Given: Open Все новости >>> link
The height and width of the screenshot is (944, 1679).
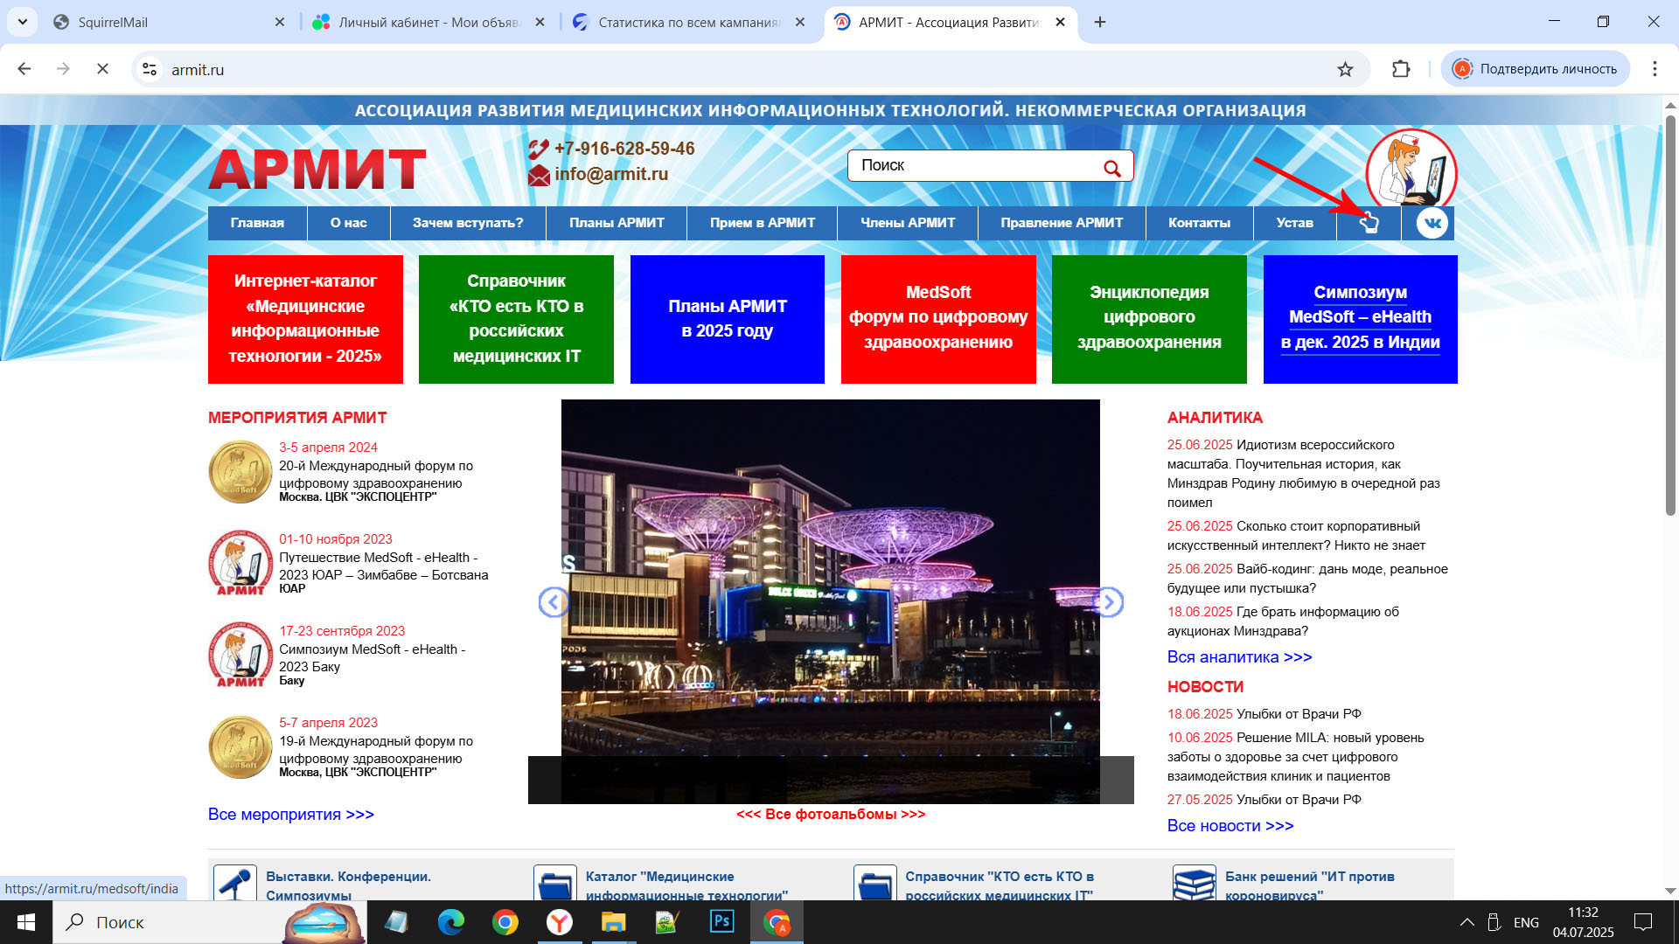Looking at the screenshot, I should [1230, 826].
